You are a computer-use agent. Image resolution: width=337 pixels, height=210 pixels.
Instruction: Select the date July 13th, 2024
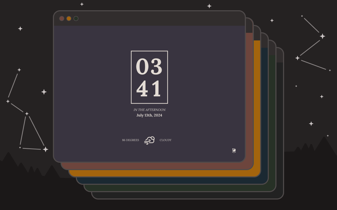(x=149, y=115)
